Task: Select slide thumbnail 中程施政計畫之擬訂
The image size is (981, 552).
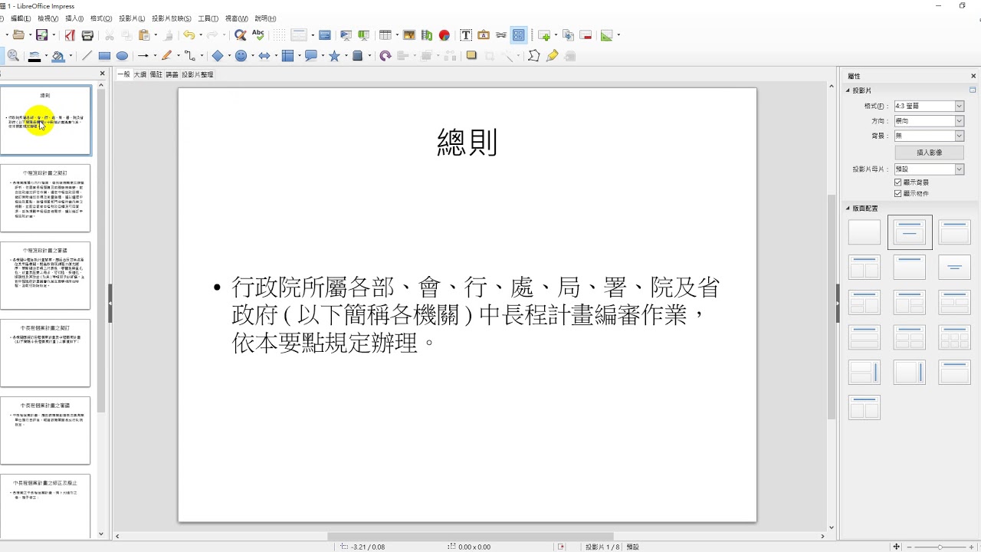Action: pos(45,198)
